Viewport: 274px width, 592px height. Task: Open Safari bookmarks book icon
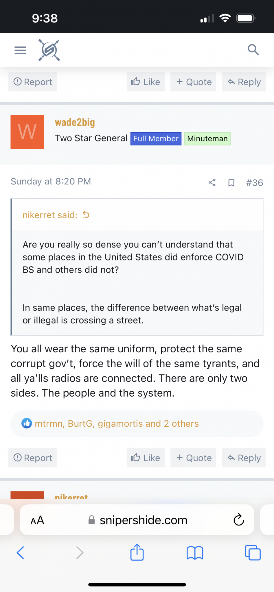click(x=195, y=553)
